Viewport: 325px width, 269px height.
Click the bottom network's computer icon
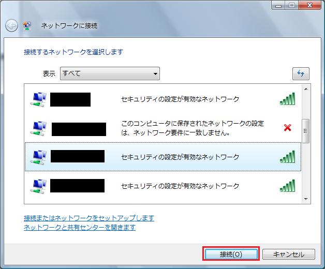tap(38, 187)
